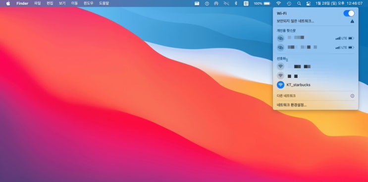
Task: Open the 파일 menu
Action: [37, 3]
